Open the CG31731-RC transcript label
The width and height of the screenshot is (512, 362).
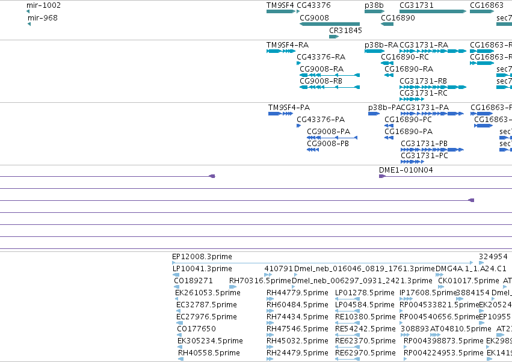click(x=424, y=93)
